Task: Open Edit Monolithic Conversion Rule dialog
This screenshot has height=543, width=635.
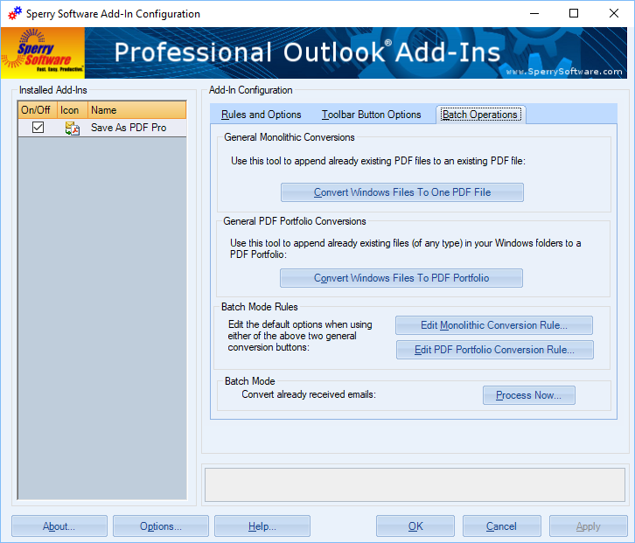Action: (x=494, y=325)
